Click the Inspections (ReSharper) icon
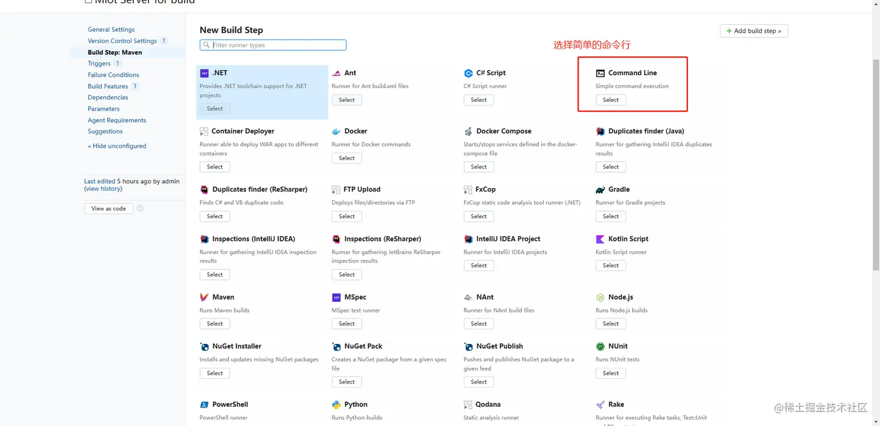The width and height of the screenshot is (880, 426). [x=336, y=239]
